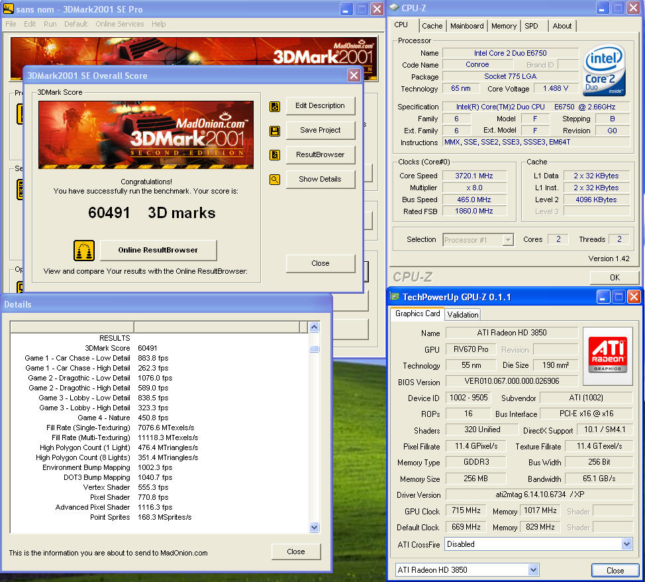Click the GPU-Z Driver Version field
645x582 pixels.
[x=539, y=495]
